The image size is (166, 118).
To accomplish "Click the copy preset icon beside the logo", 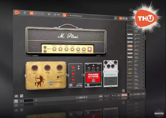I will click(25, 13).
